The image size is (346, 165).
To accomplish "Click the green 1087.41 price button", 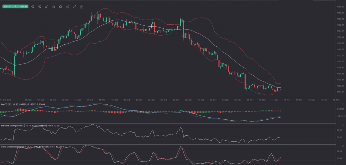I will click(7, 6).
